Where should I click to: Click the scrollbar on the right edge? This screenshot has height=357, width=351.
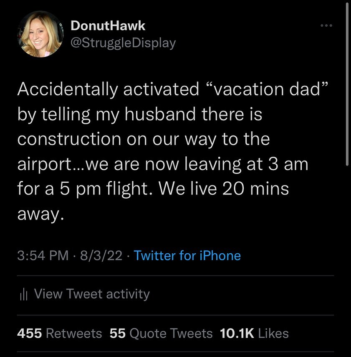click(347, 84)
